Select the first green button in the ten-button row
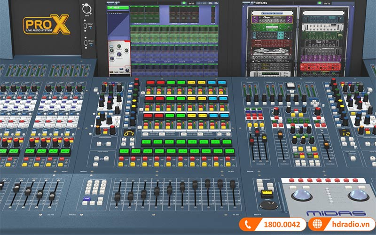Screen dimensions: 376x235 point(125,151)
